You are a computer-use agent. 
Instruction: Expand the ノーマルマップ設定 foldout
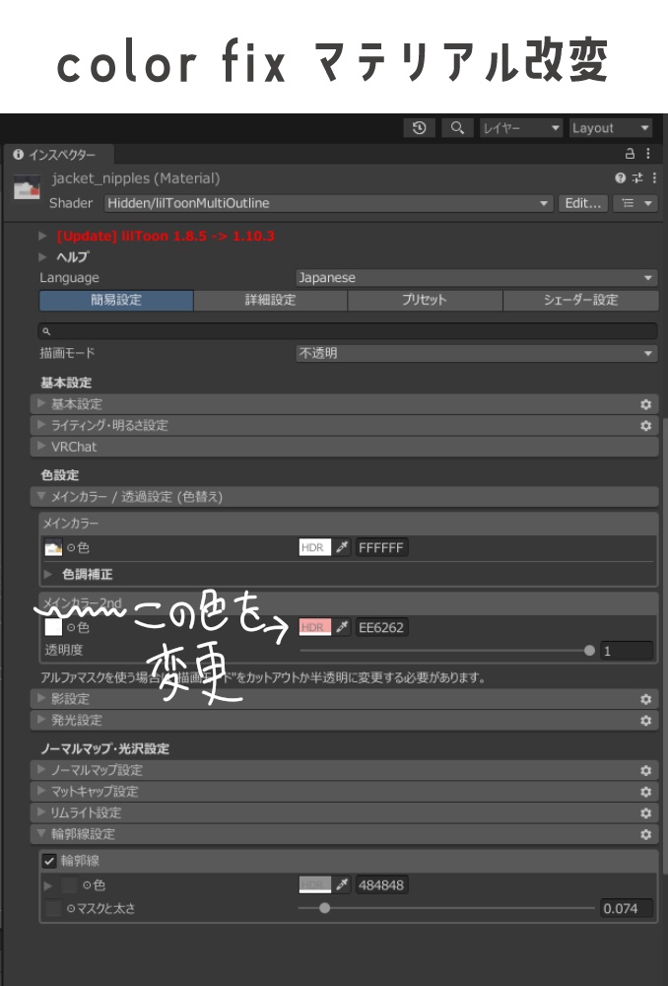coord(41,770)
